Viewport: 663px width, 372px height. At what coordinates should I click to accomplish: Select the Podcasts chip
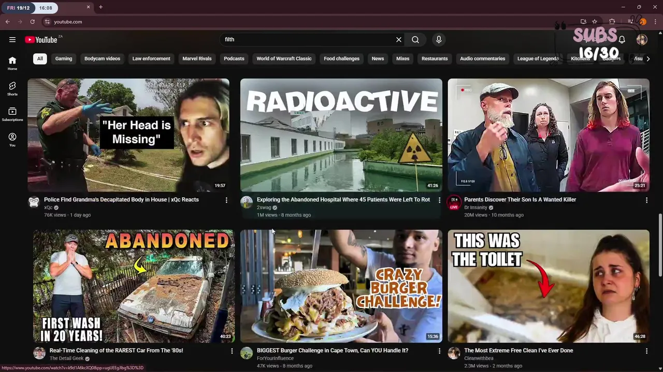tap(234, 59)
